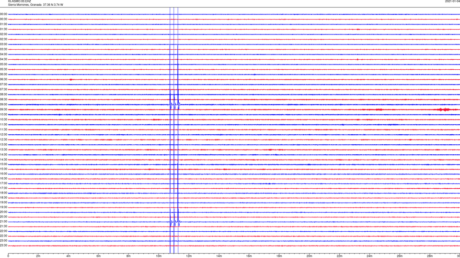Select the 05:00 trace label
The height and width of the screenshot is (258, 460).
click(x=3, y=64)
